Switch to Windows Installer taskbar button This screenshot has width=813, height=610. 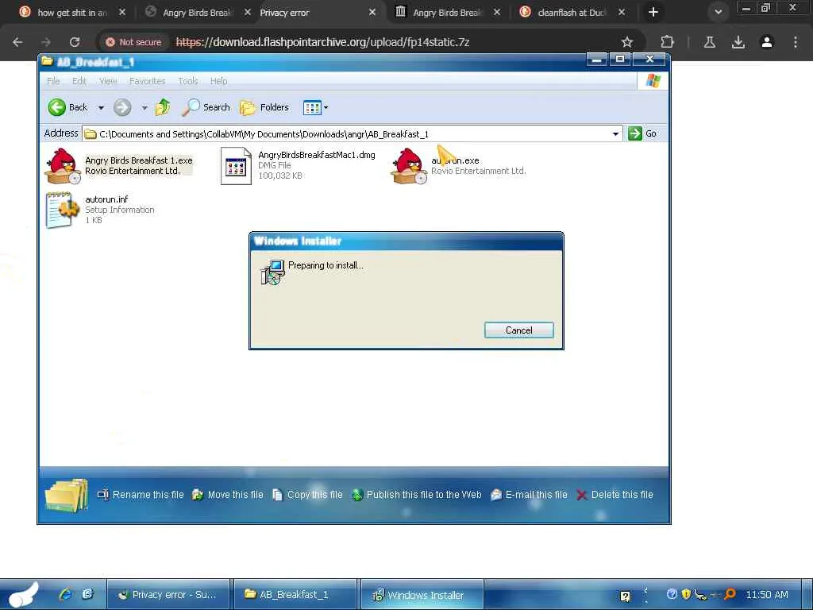[x=422, y=594]
